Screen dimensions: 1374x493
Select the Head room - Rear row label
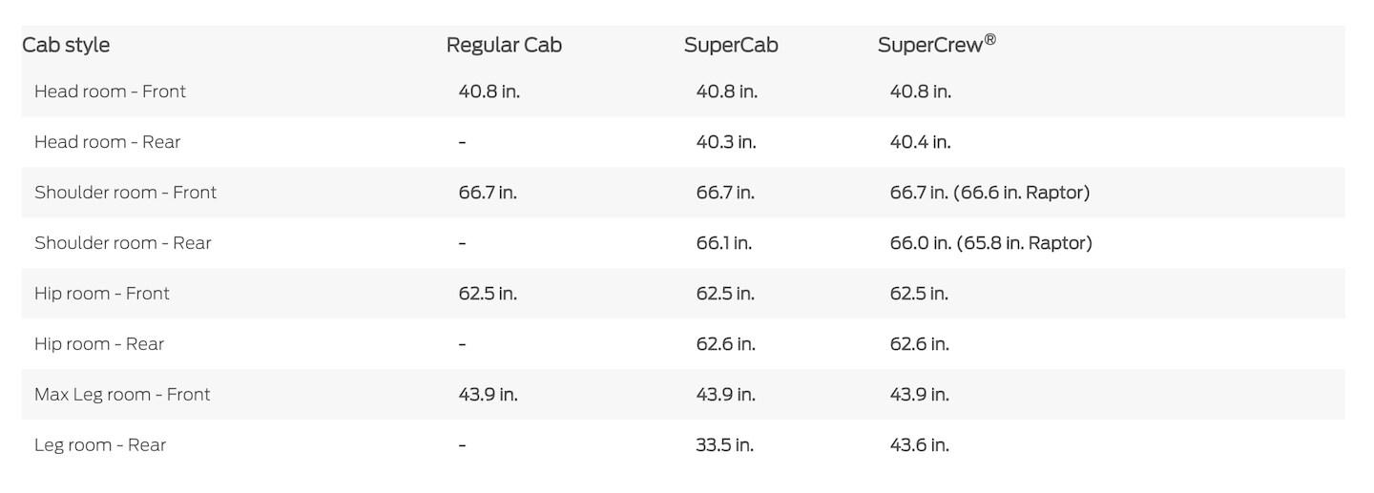click(x=107, y=142)
